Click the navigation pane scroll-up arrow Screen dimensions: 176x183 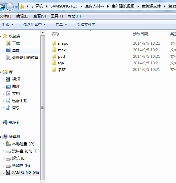43,32
